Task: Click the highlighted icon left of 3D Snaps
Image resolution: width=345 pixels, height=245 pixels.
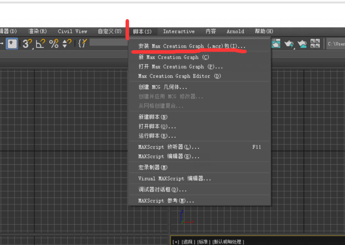Action: [12, 44]
